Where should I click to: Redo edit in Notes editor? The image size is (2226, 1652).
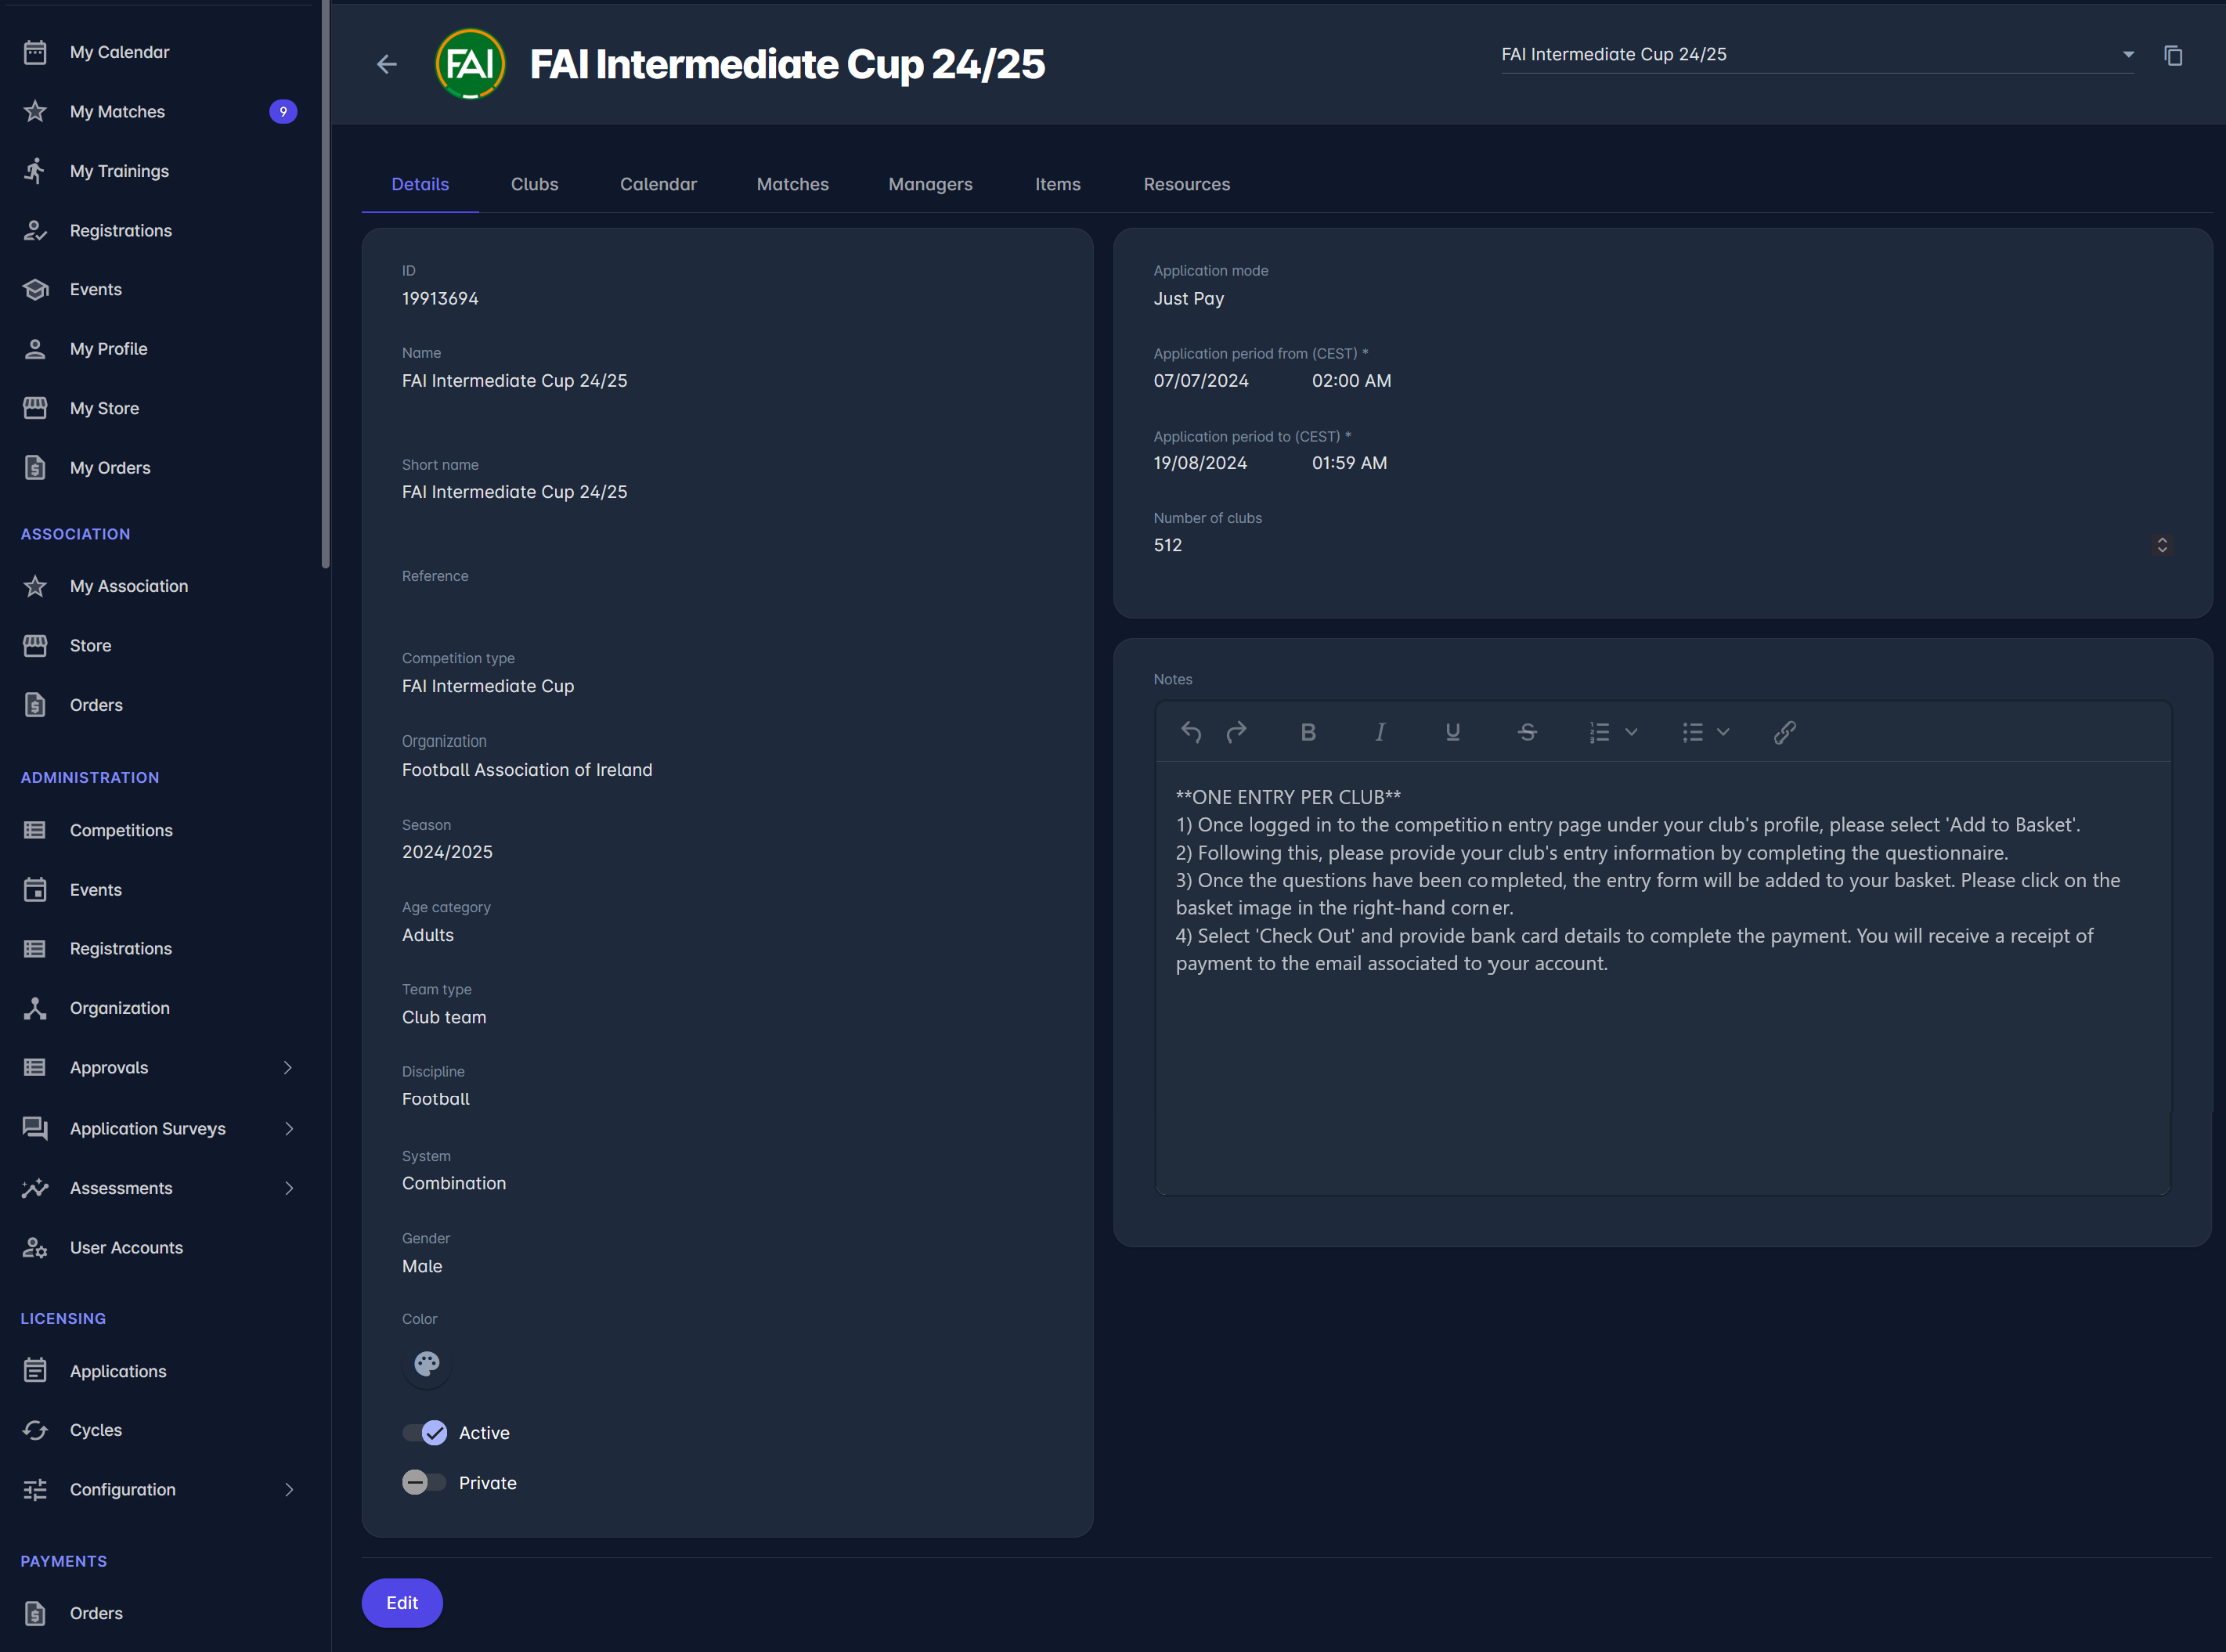coord(1236,732)
